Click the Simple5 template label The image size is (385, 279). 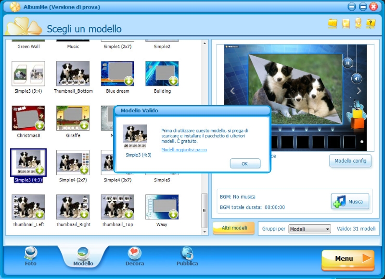coord(162,180)
